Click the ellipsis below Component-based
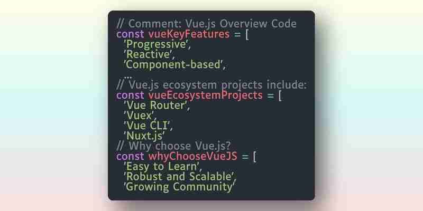423x211 pixels. [x=128, y=76]
